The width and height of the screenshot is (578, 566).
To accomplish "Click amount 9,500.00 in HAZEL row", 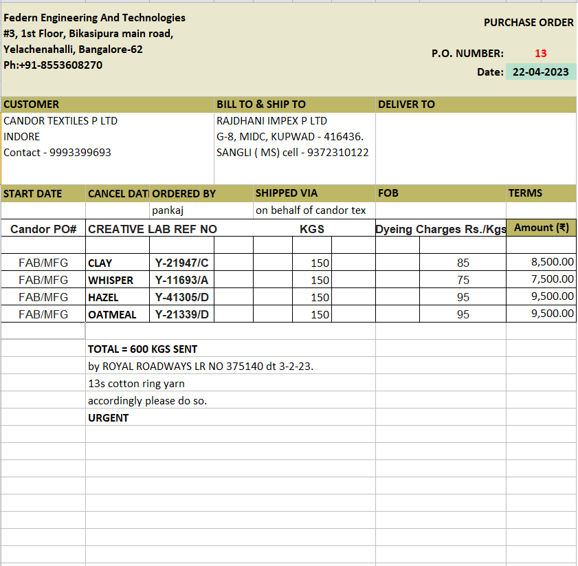I will tap(541, 296).
